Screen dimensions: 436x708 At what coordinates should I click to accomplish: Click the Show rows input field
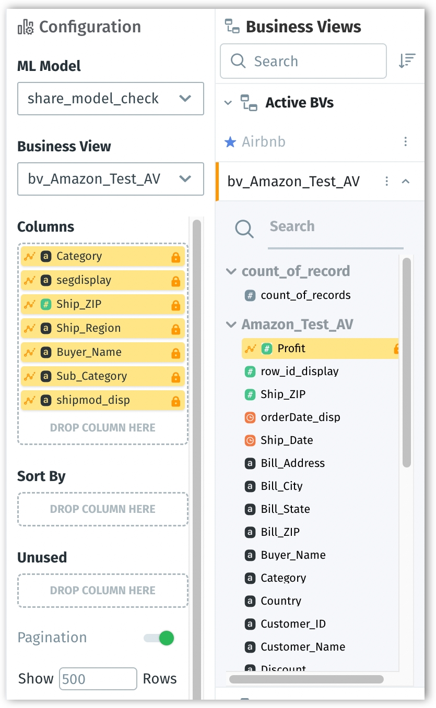click(98, 679)
